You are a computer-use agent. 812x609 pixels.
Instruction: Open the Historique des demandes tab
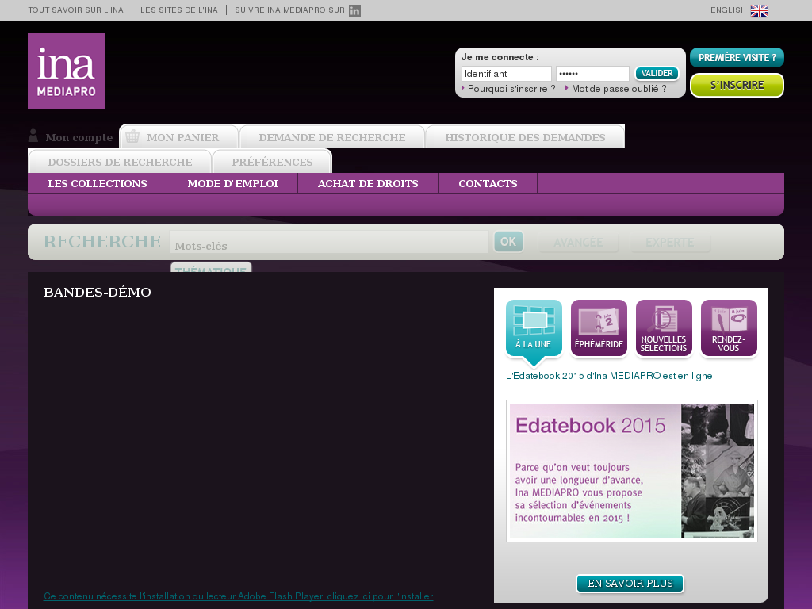point(525,136)
